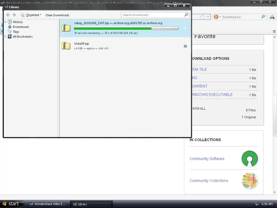This screenshot has width=277, height=208.
Task: Click the setup_20201008_2347.zip file icon
Action: pyautogui.click(x=66, y=28)
